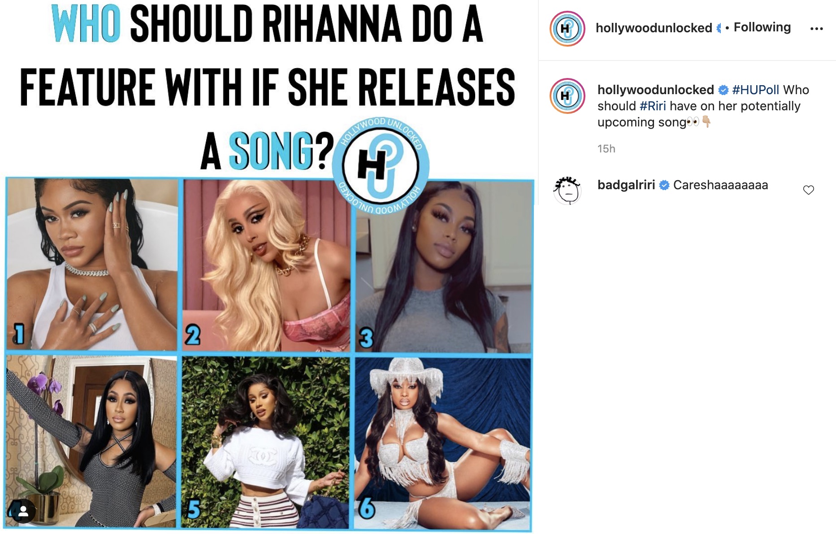
Task: Select the photo numbered 2 with blonde hair
Action: click(266, 265)
